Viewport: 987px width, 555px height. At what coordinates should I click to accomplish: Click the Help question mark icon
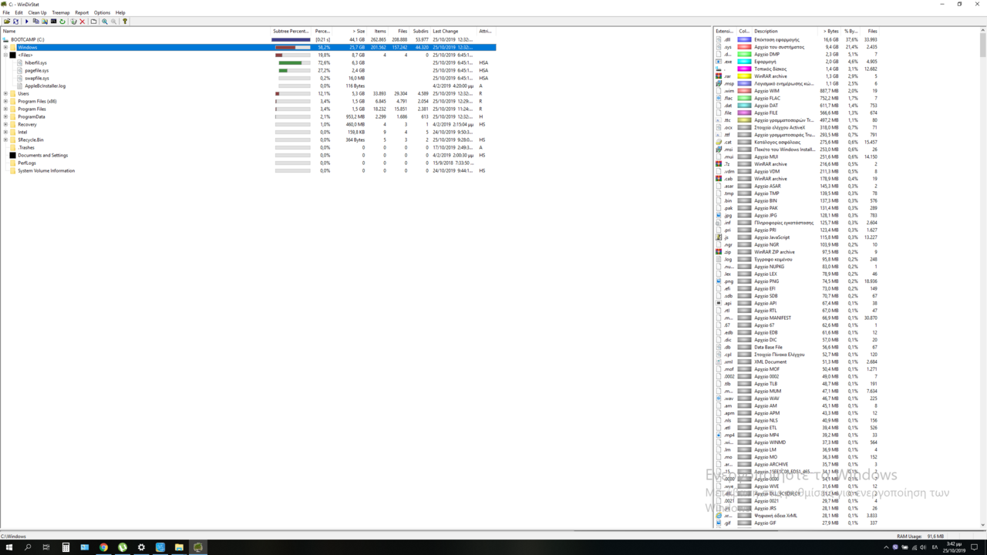pyautogui.click(x=125, y=22)
